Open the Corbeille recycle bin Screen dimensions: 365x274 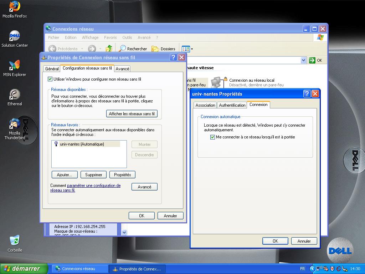15,240
